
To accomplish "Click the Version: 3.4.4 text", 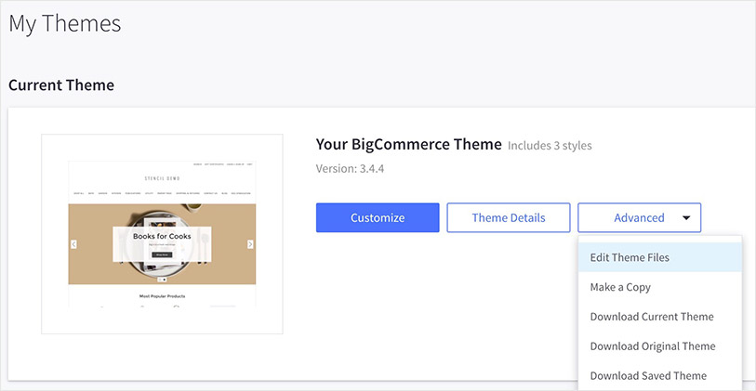I will click(350, 169).
